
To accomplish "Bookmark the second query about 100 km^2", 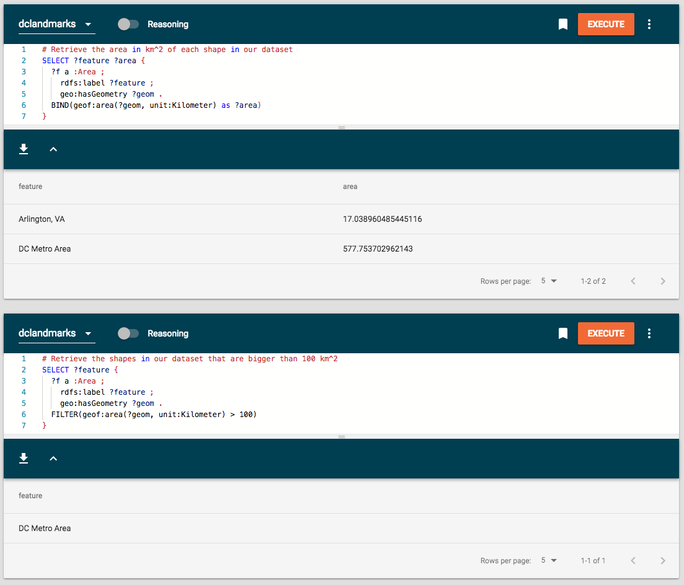I will (x=562, y=333).
